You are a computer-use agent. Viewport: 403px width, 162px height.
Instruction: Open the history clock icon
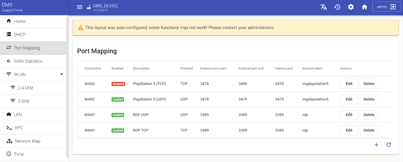pyautogui.click(x=337, y=7)
